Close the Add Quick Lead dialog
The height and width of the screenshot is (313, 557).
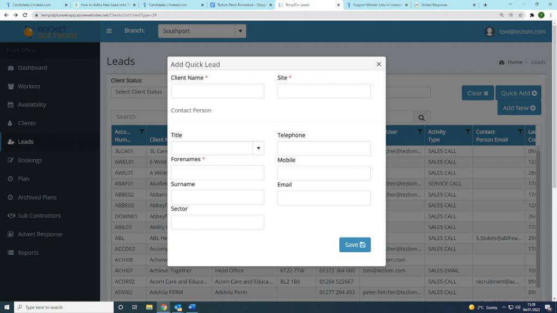point(379,64)
